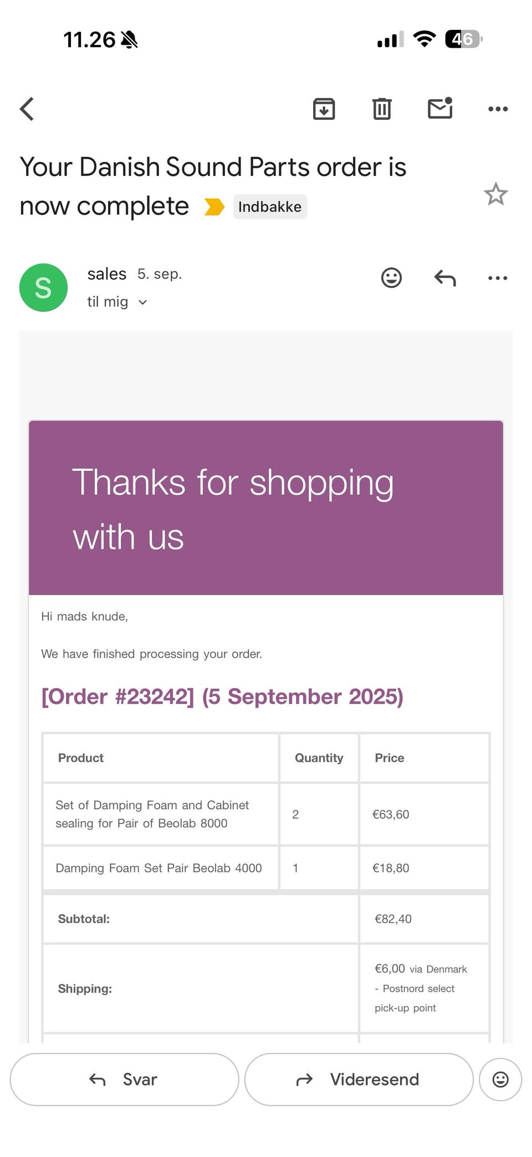This screenshot has width=532, height=1157.
Task: Mark email as unread
Action: click(440, 108)
